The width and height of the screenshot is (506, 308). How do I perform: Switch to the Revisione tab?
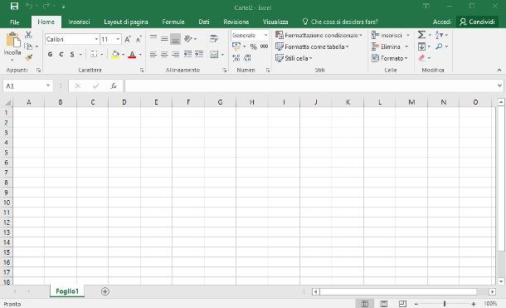coord(236,22)
